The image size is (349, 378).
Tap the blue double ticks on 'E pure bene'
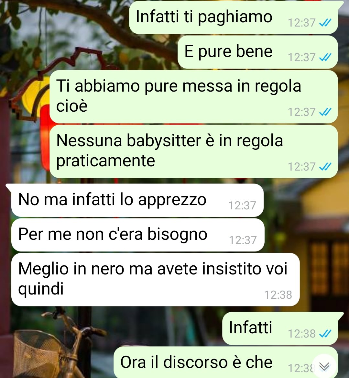(x=325, y=57)
